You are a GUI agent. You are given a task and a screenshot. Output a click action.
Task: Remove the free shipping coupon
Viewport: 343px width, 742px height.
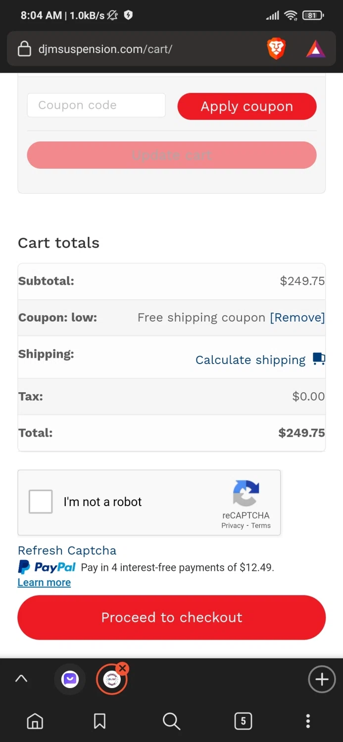297,318
